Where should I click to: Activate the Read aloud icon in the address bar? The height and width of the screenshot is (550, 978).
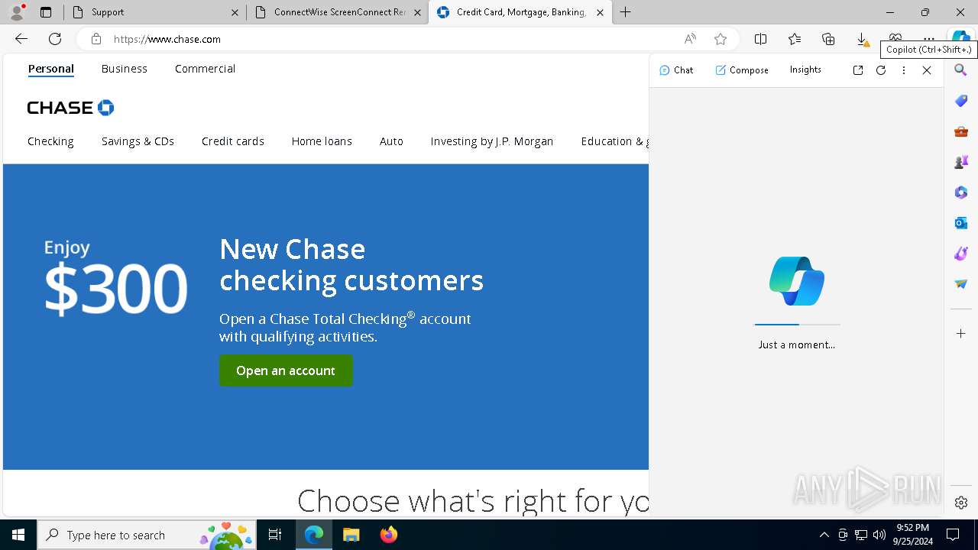(690, 39)
